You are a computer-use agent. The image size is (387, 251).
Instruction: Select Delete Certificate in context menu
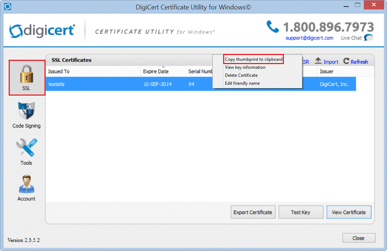241,75
